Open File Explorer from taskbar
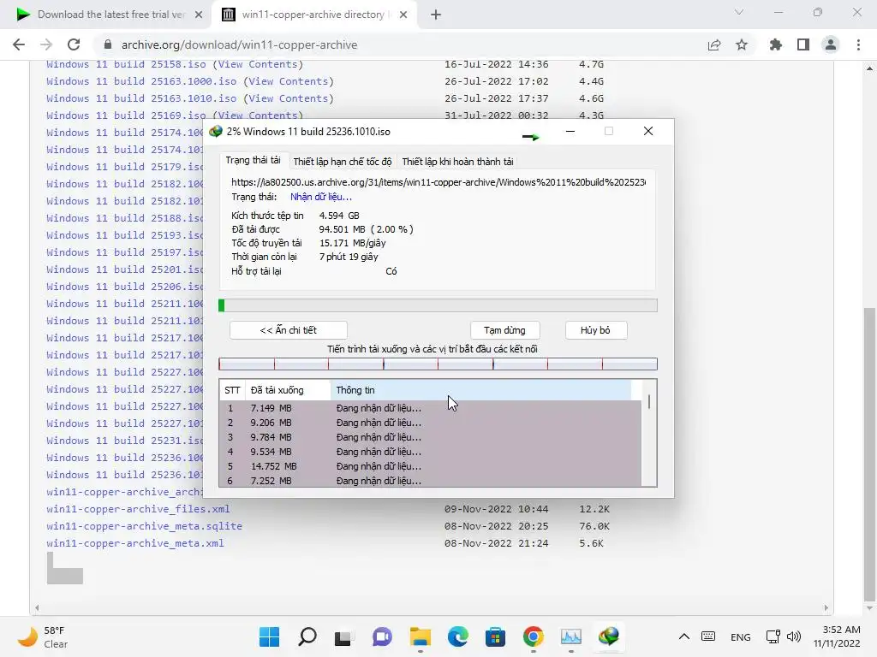This screenshot has height=657, width=877. pos(420,636)
